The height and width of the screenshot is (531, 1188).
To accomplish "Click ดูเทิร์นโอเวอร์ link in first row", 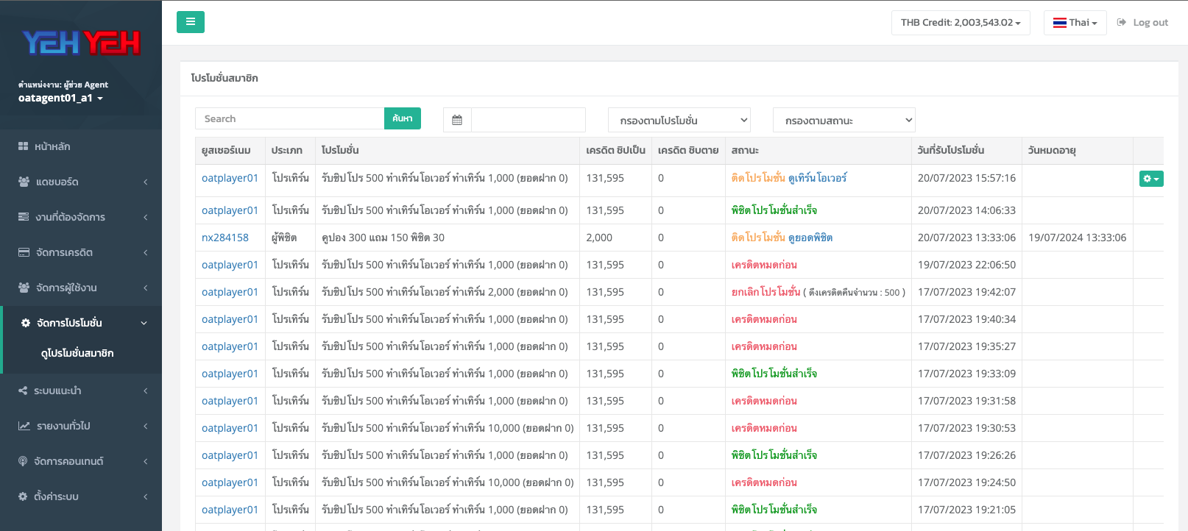I will [817, 178].
